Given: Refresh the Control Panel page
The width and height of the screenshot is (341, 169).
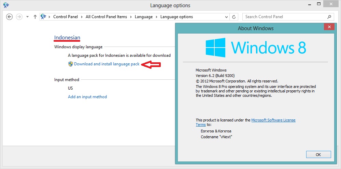Looking at the screenshot, I should point(234,17).
